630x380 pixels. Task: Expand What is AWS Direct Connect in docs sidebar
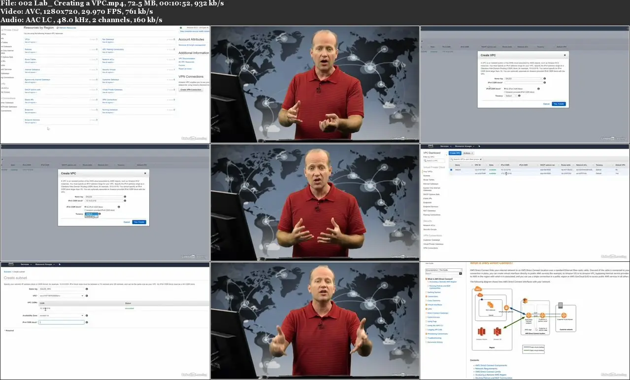(x=427, y=279)
